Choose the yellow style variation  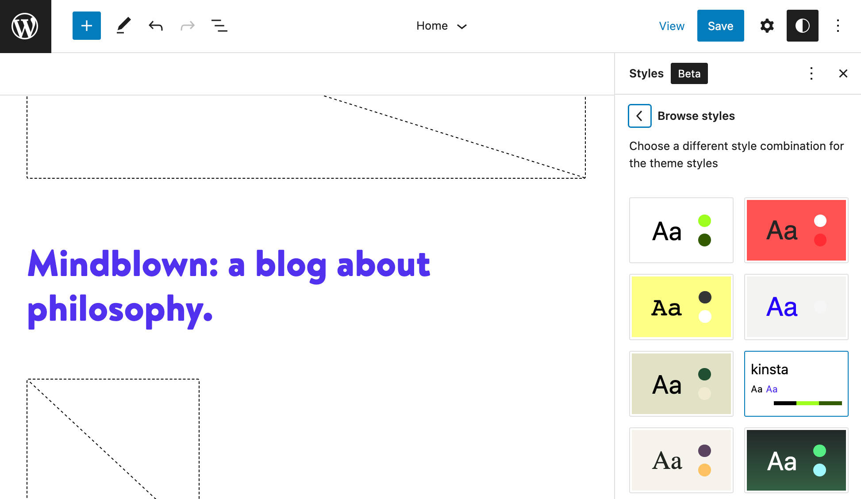point(681,307)
